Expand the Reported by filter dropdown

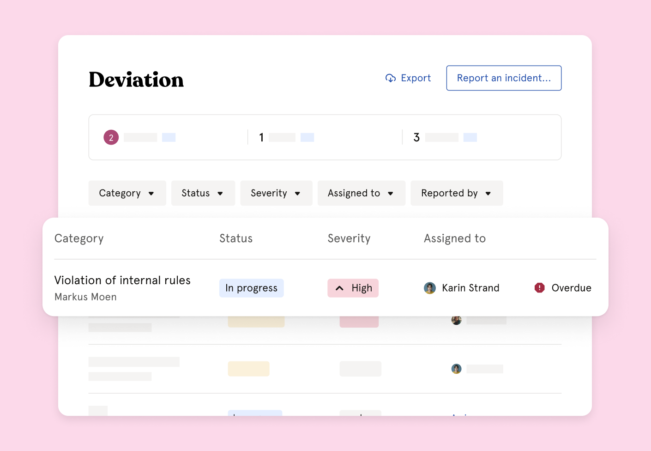coord(456,193)
